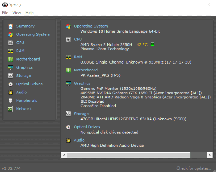
Task: Click the green CPU temperature indicator icon
Action: pyautogui.click(x=152, y=44)
